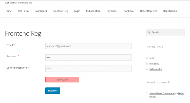Click the magnifier search icon
190x103 pixels.
click(x=149, y=32)
